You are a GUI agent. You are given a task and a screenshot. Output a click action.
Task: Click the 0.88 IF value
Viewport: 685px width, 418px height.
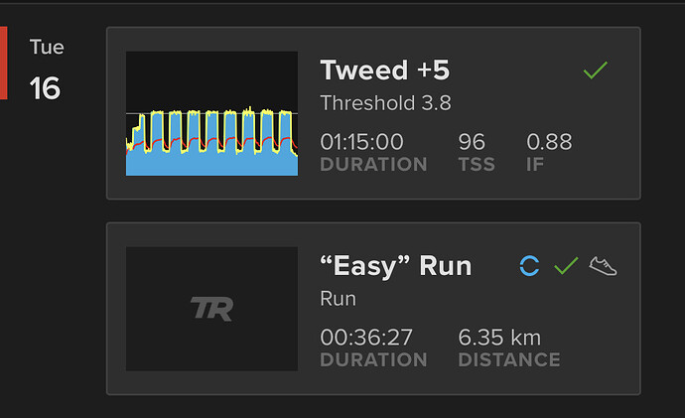coord(549,142)
